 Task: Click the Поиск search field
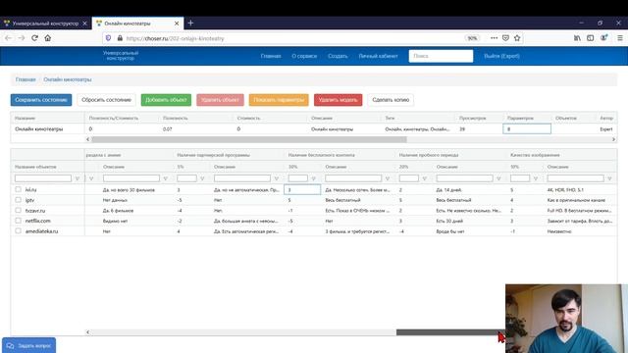(441, 56)
